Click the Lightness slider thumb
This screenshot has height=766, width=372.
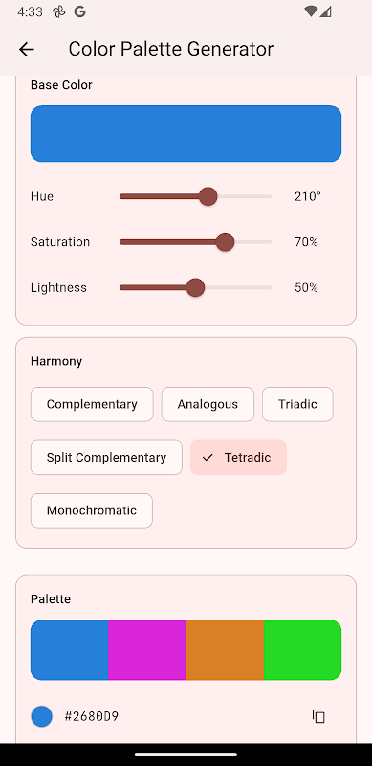(x=195, y=287)
